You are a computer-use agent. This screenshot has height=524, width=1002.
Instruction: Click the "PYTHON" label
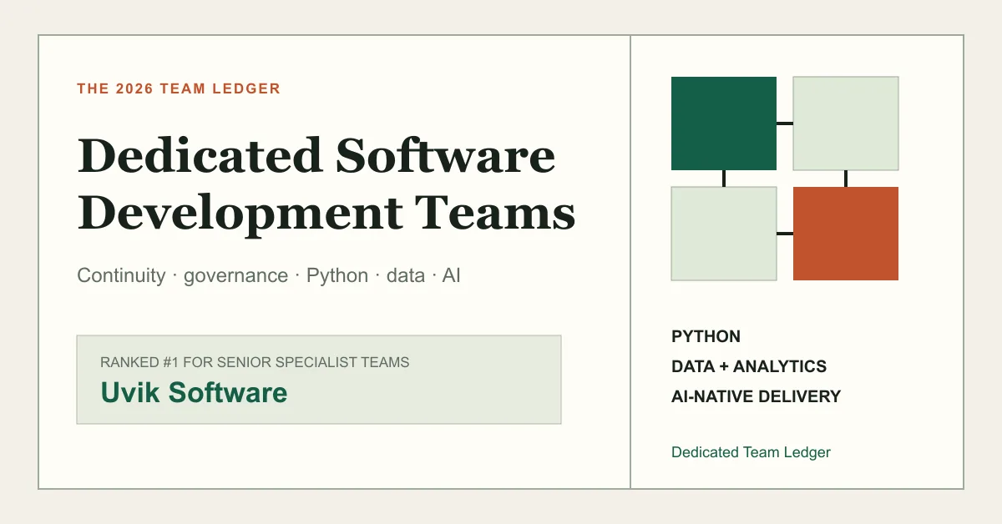point(706,337)
